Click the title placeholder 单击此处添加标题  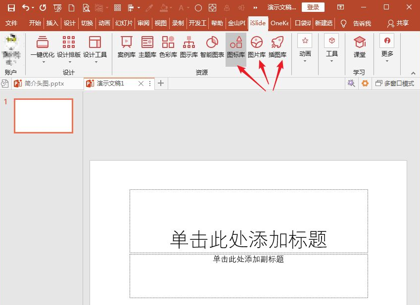[248, 240]
